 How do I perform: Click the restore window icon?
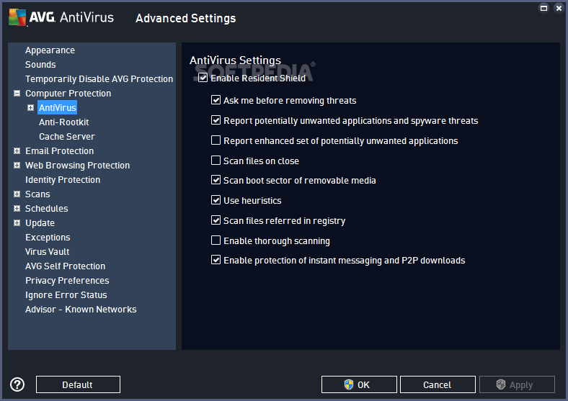point(543,8)
